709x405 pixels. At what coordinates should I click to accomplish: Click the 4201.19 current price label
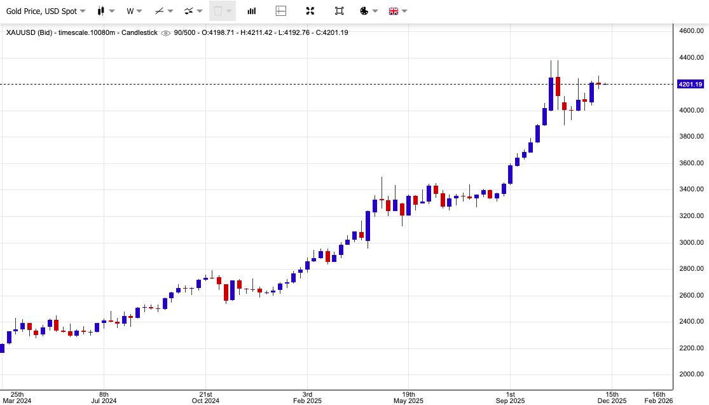point(690,85)
